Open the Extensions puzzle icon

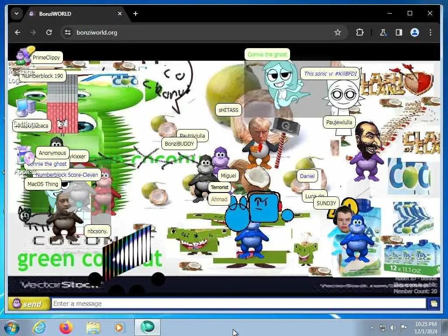pos(360,32)
